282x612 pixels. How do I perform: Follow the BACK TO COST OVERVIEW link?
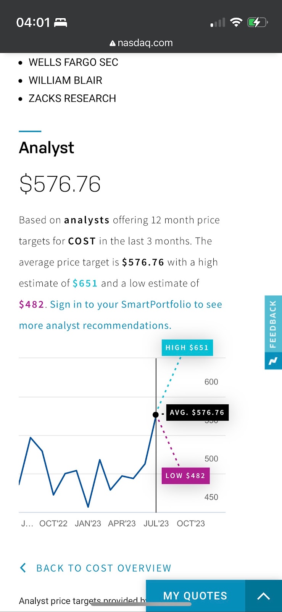pos(104,568)
